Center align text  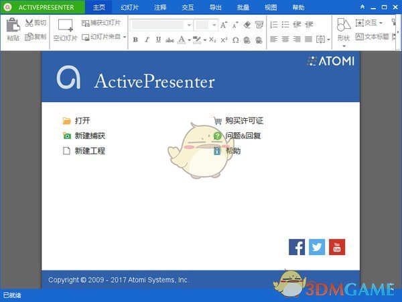click(x=285, y=40)
